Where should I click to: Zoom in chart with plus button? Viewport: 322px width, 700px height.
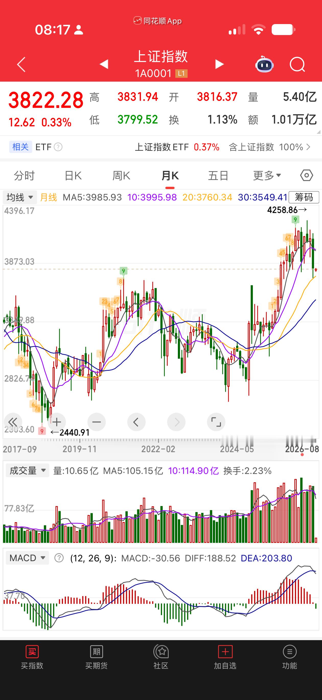56,422
